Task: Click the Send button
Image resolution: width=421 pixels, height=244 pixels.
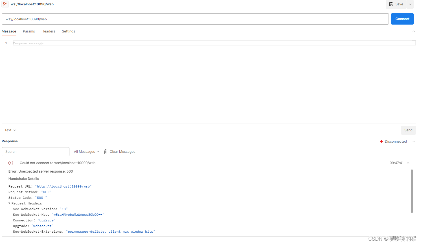Action: coord(408,130)
